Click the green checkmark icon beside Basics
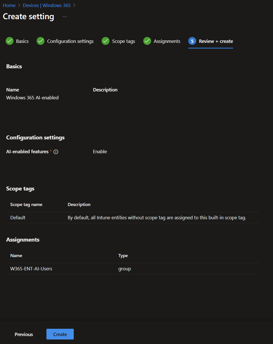Image resolution: width=273 pixels, height=344 pixels. tap(10, 41)
